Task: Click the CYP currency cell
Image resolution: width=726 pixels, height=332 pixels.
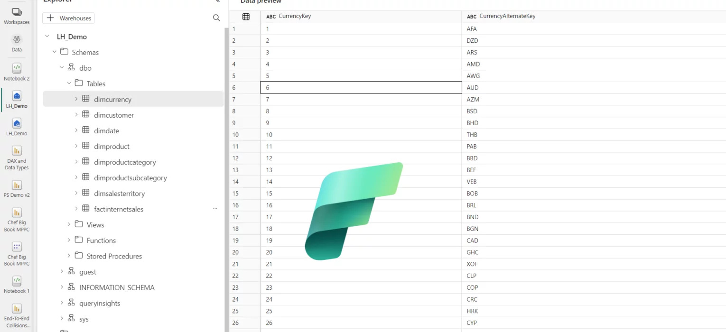Action: [594, 323]
